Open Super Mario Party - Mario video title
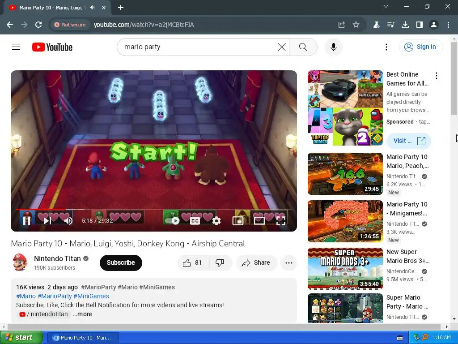 click(x=407, y=302)
